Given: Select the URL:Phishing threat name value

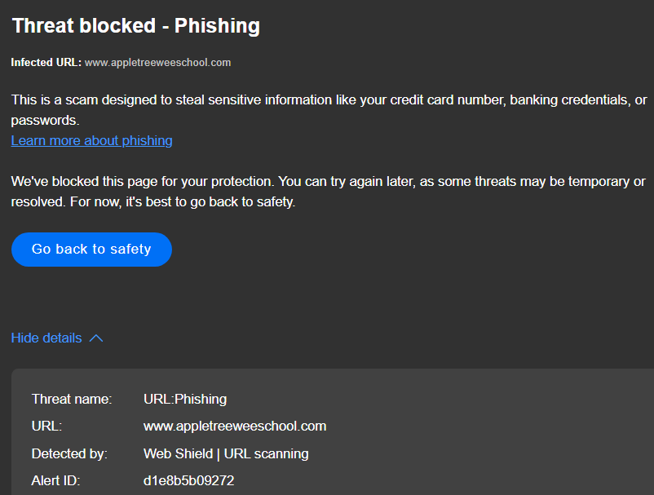Looking at the screenshot, I should [185, 400].
